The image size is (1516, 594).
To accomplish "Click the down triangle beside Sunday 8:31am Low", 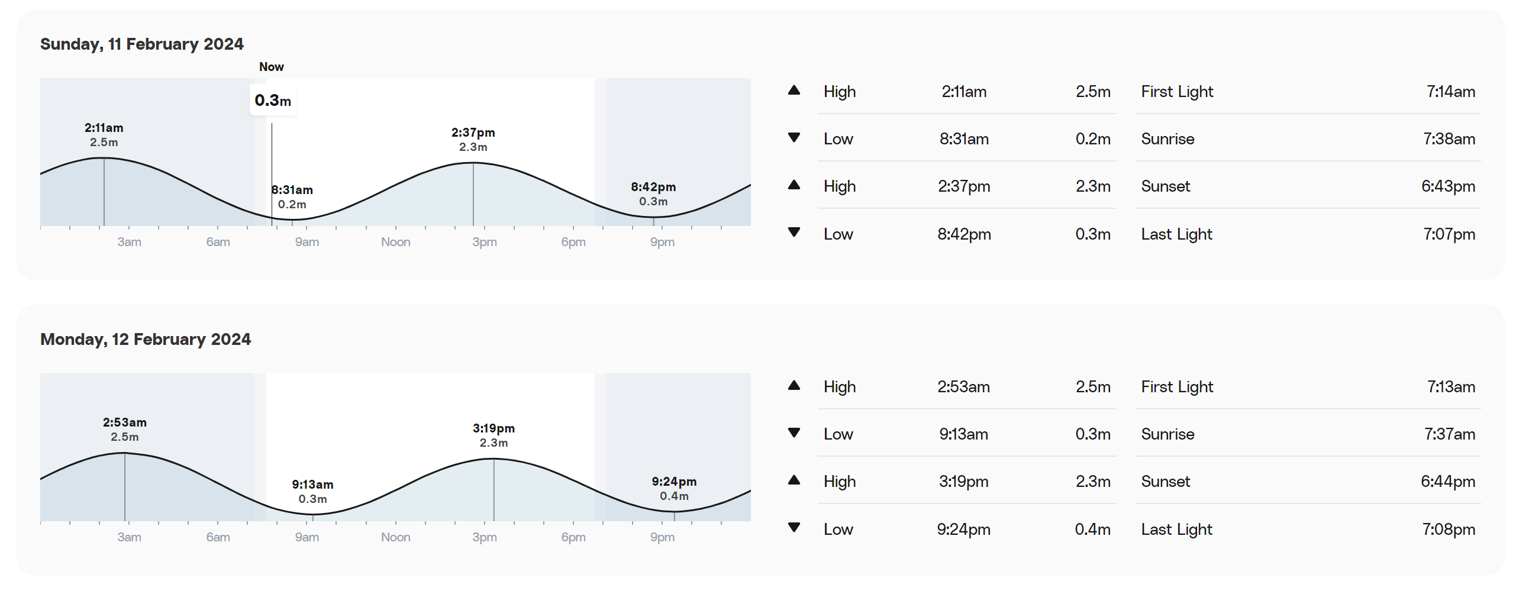I will point(794,138).
